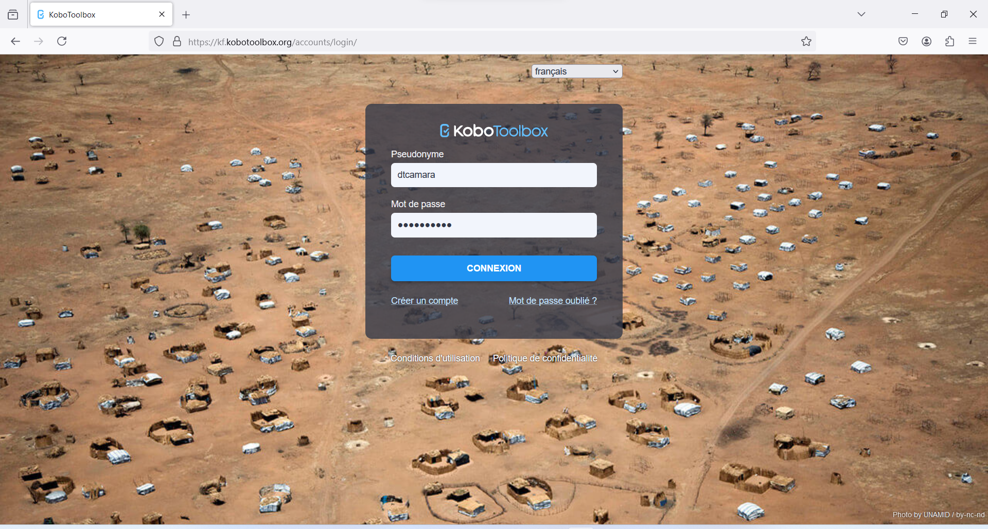Open the Extensions puzzle icon

point(949,42)
